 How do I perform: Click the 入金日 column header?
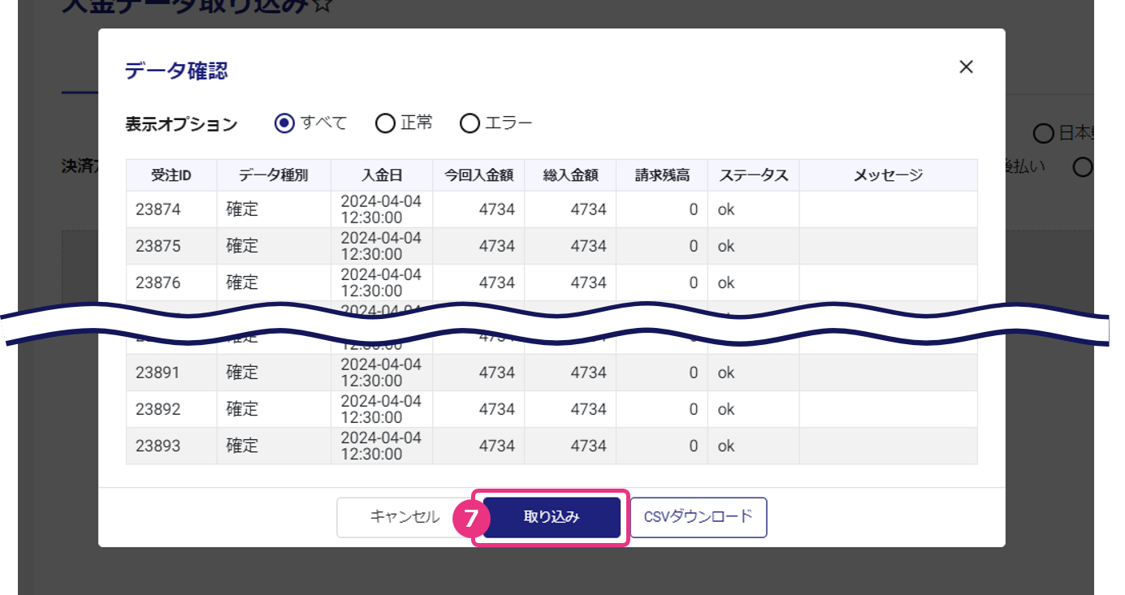tap(382, 175)
